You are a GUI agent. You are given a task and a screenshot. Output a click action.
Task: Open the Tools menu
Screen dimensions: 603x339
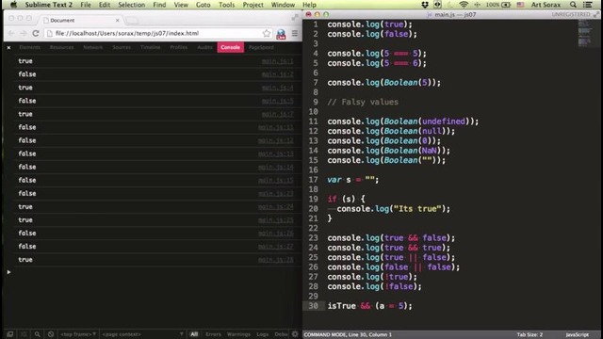226,5
